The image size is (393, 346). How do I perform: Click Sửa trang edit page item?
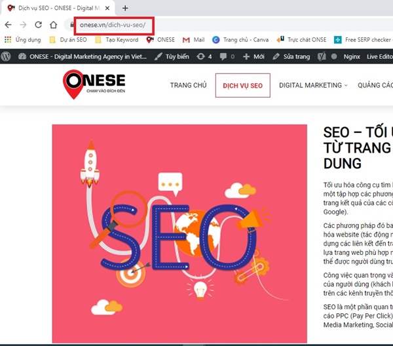291,56
